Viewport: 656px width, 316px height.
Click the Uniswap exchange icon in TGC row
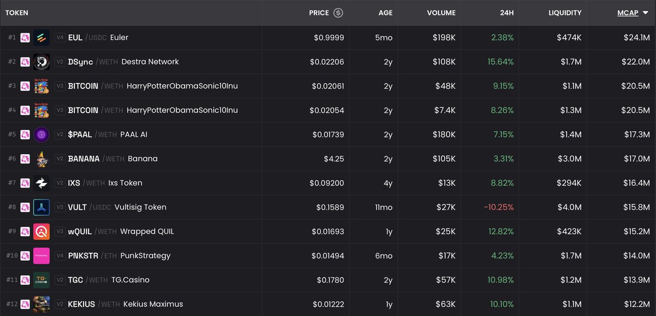click(25, 280)
